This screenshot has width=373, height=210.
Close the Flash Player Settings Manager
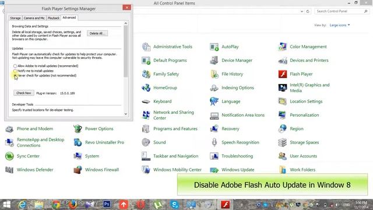click(127, 8)
